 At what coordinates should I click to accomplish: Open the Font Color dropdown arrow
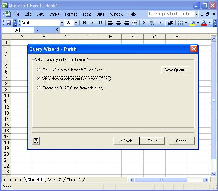[x=210, y=23]
